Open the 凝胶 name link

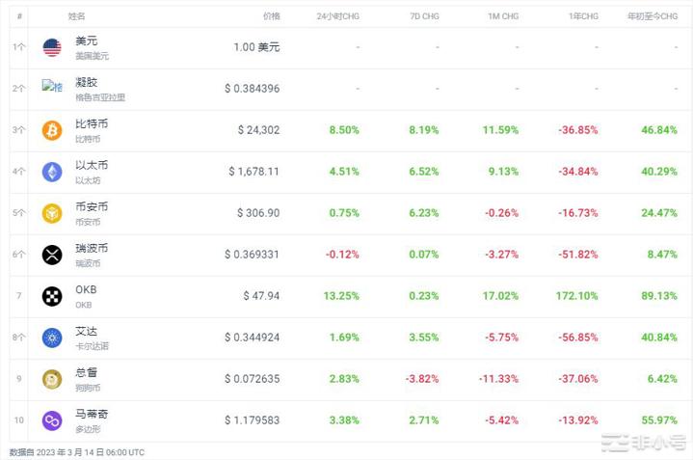coord(86,82)
